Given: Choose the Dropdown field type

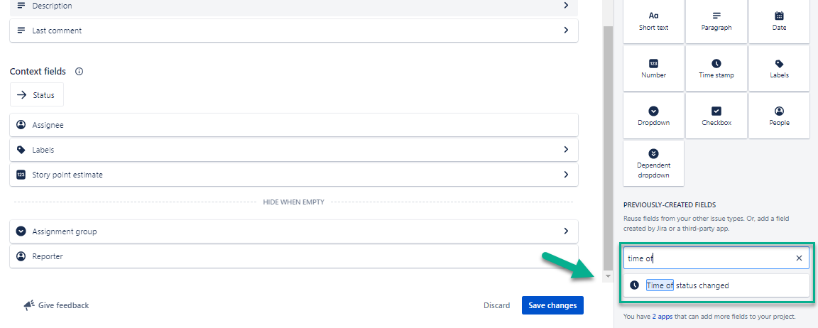Looking at the screenshot, I should click(653, 116).
